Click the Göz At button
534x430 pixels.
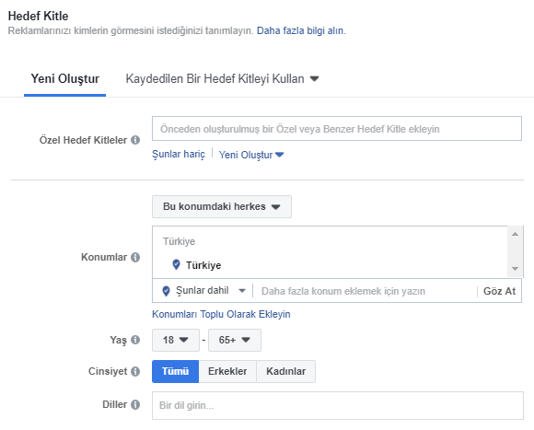(499, 291)
